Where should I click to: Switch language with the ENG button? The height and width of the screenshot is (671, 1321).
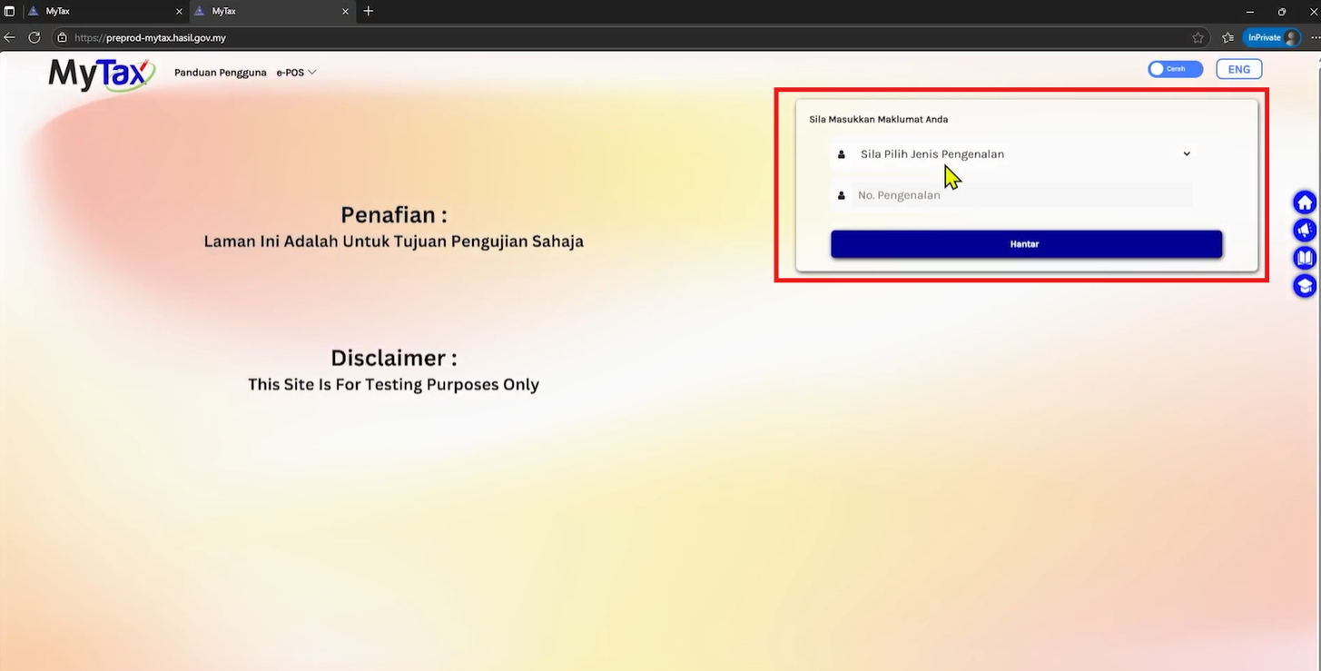click(x=1238, y=69)
